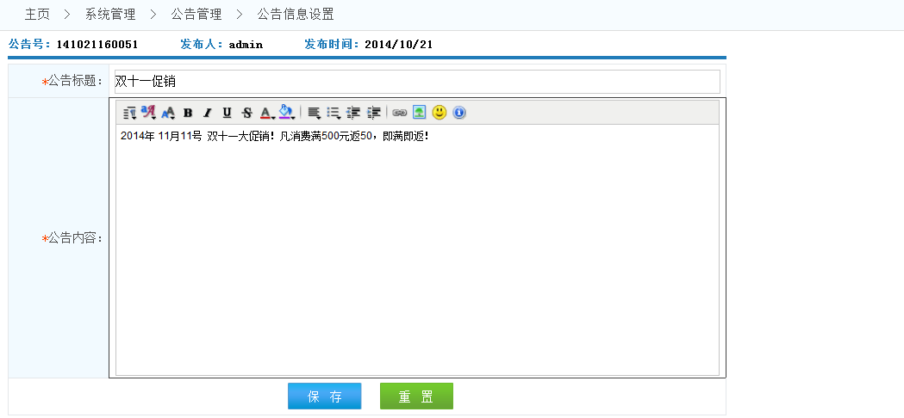Decrease indent of the paragraph
The height and width of the screenshot is (418, 904).
pos(353,113)
